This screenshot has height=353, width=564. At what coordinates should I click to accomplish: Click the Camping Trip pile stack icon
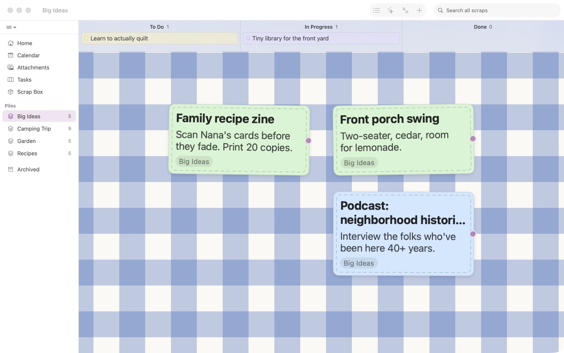click(x=11, y=129)
